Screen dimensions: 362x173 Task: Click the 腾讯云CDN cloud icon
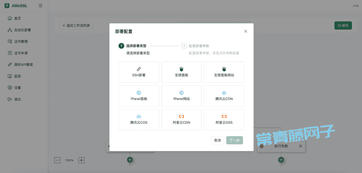click(x=224, y=93)
